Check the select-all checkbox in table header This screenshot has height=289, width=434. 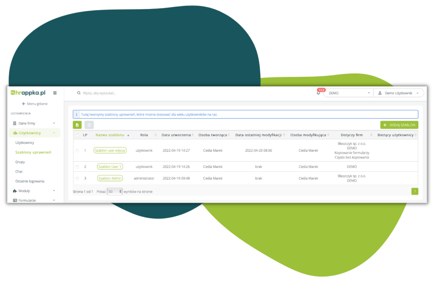(77, 135)
